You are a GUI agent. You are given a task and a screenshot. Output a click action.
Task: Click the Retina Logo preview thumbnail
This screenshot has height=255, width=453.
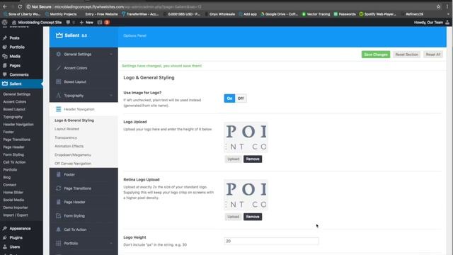pyautogui.click(x=246, y=195)
